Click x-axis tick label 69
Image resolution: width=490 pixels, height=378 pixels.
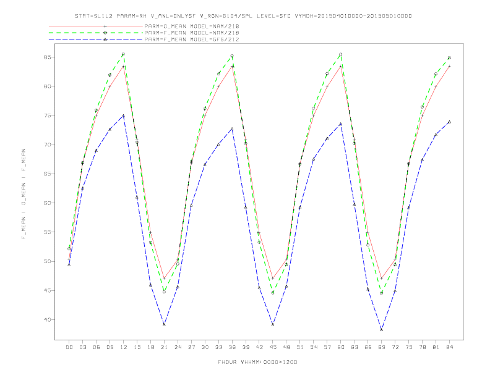coord(382,347)
